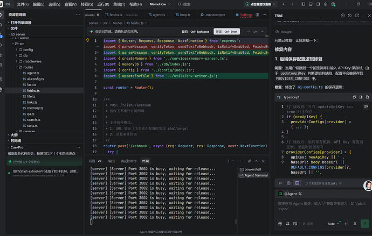Toggle the primary sidebar layout icon in title bar

303,4
